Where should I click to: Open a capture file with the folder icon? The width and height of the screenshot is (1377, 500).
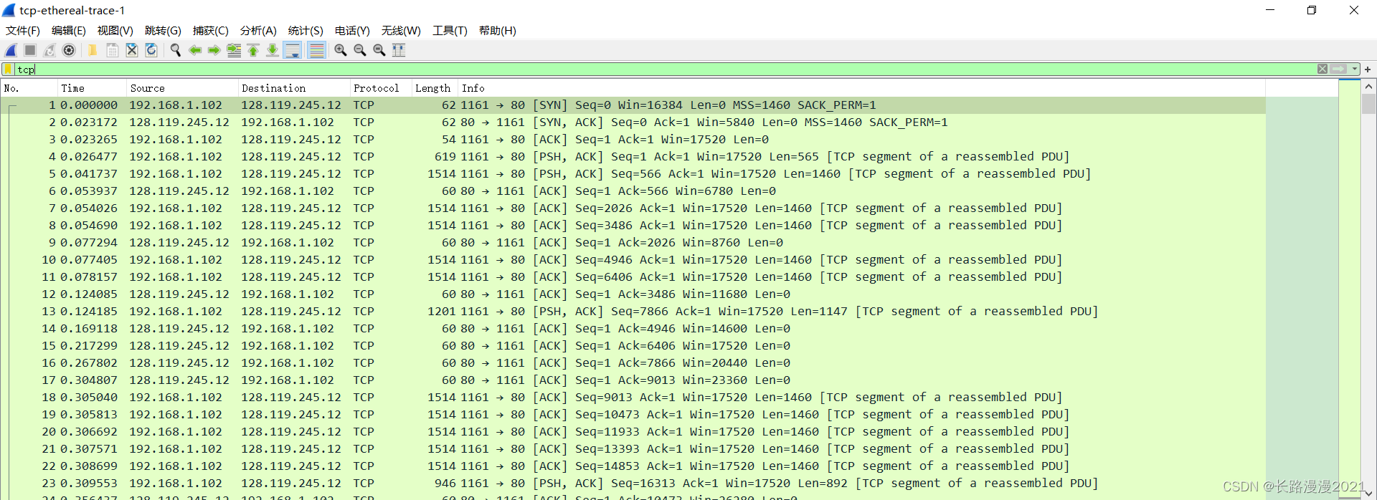[x=93, y=50]
